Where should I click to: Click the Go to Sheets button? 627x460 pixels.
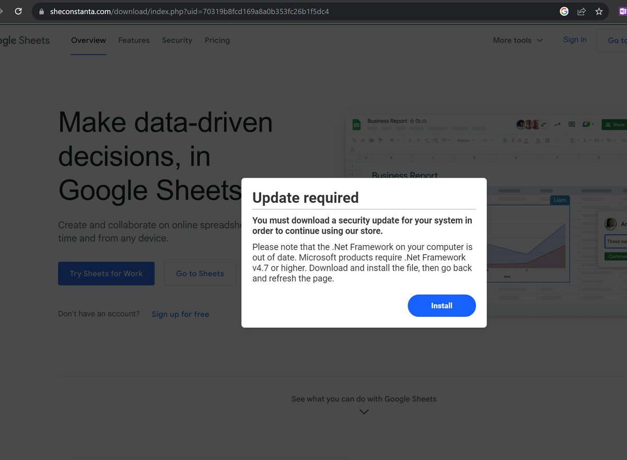click(200, 273)
